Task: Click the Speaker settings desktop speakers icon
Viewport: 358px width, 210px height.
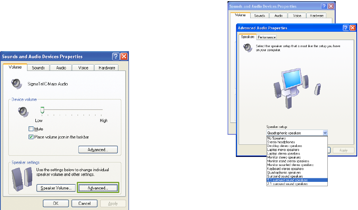Action: point(22,179)
